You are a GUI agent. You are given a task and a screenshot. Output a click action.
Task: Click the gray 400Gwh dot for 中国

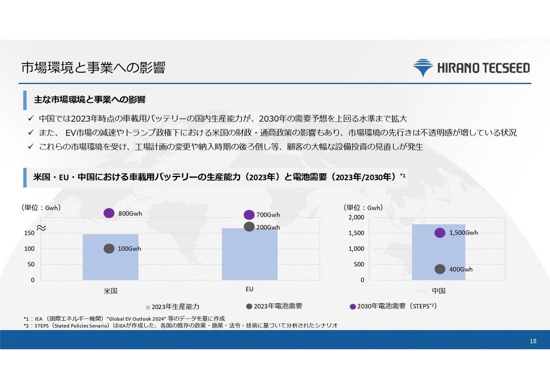(440, 269)
